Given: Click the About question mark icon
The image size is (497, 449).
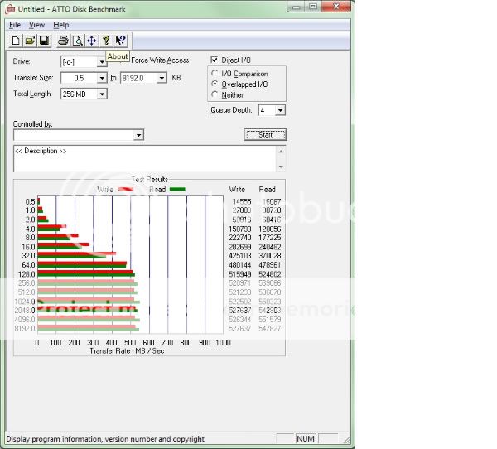Looking at the screenshot, I should 106,41.
